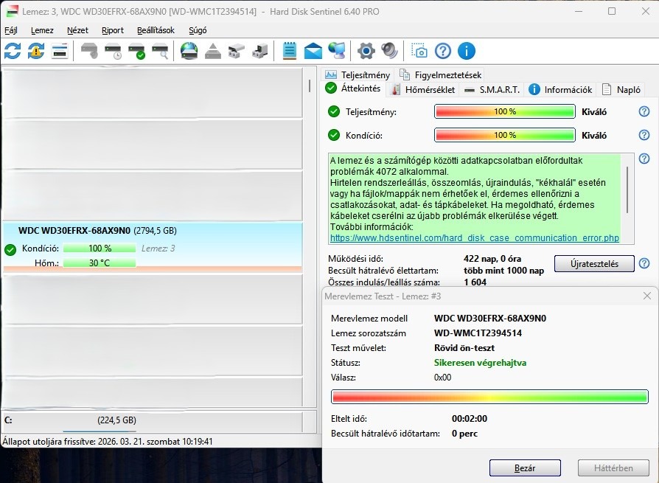Open the Fájl menu

click(11, 30)
